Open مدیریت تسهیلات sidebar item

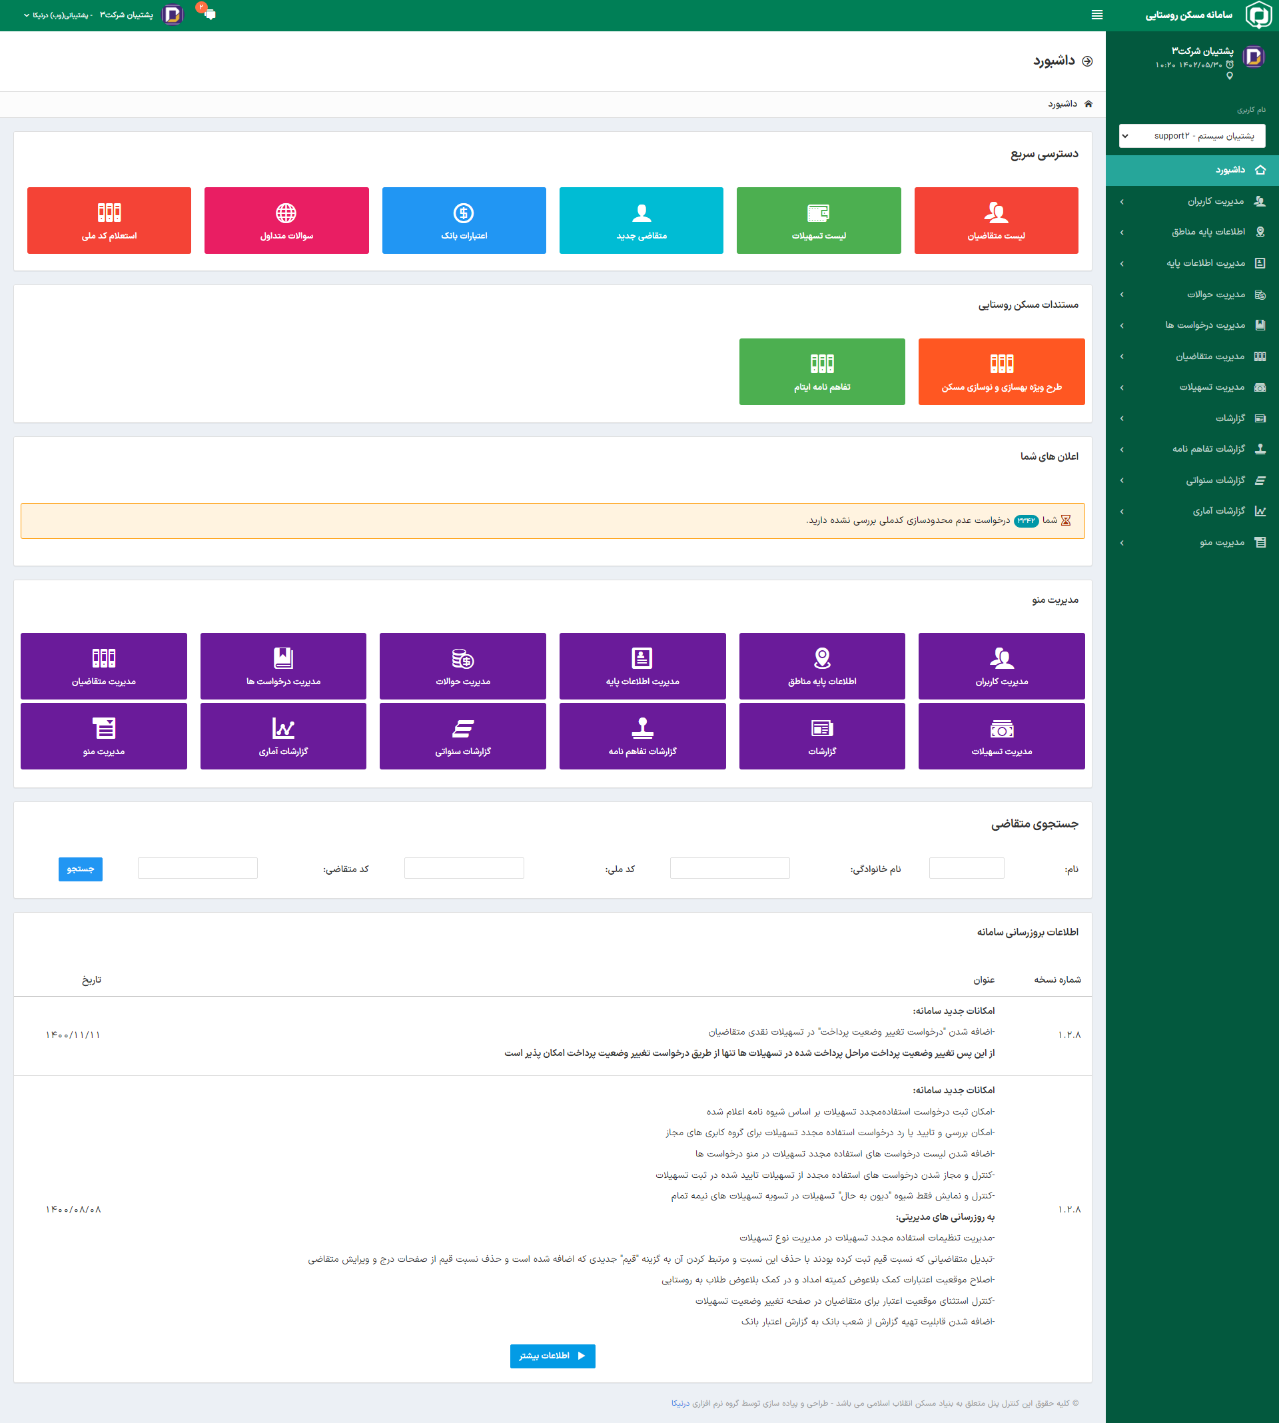point(1211,387)
